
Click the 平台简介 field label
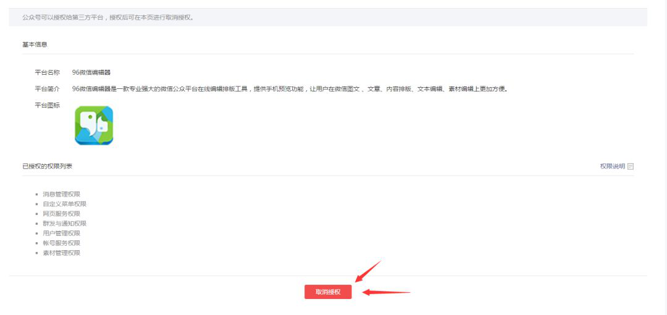(47, 89)
